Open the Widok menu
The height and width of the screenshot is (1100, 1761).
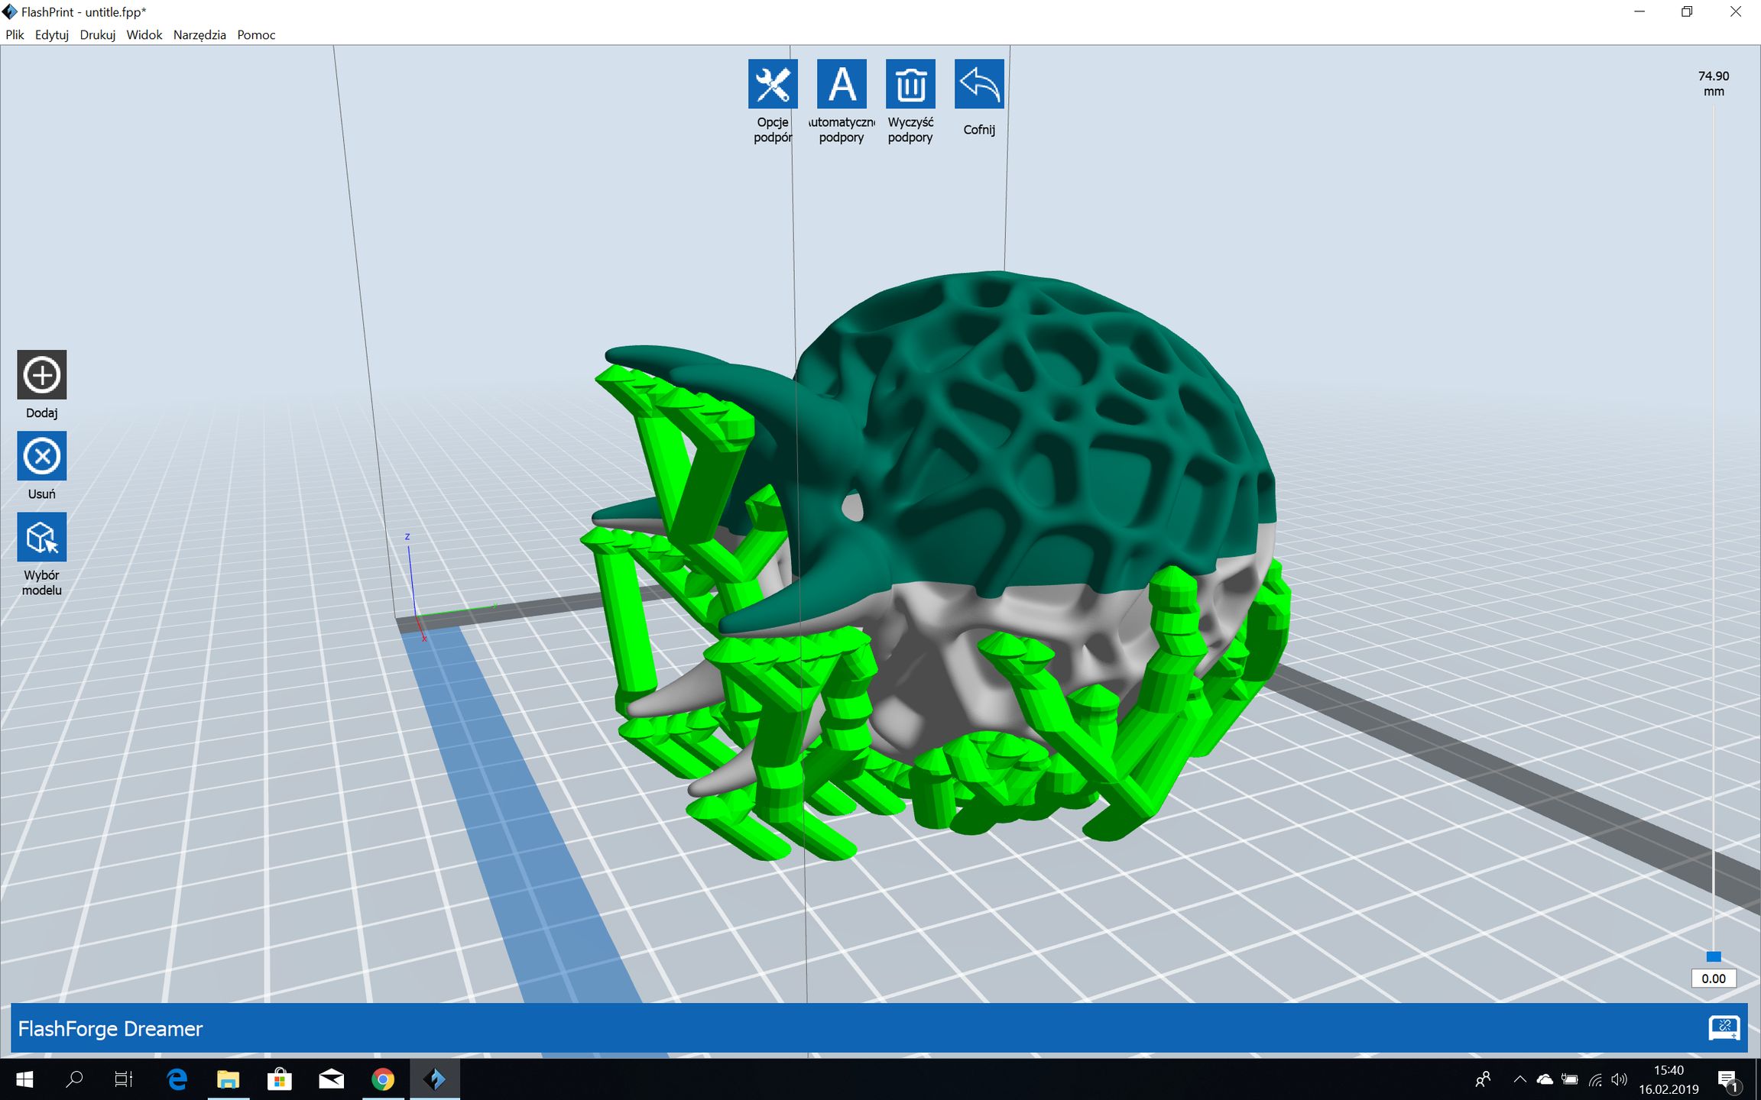144,35
